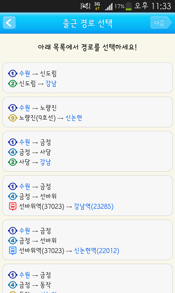Select route 수원 → 신도림 → 강남
Image resolution: width=175 pixels, height=293 pixels.
(87, 78)
